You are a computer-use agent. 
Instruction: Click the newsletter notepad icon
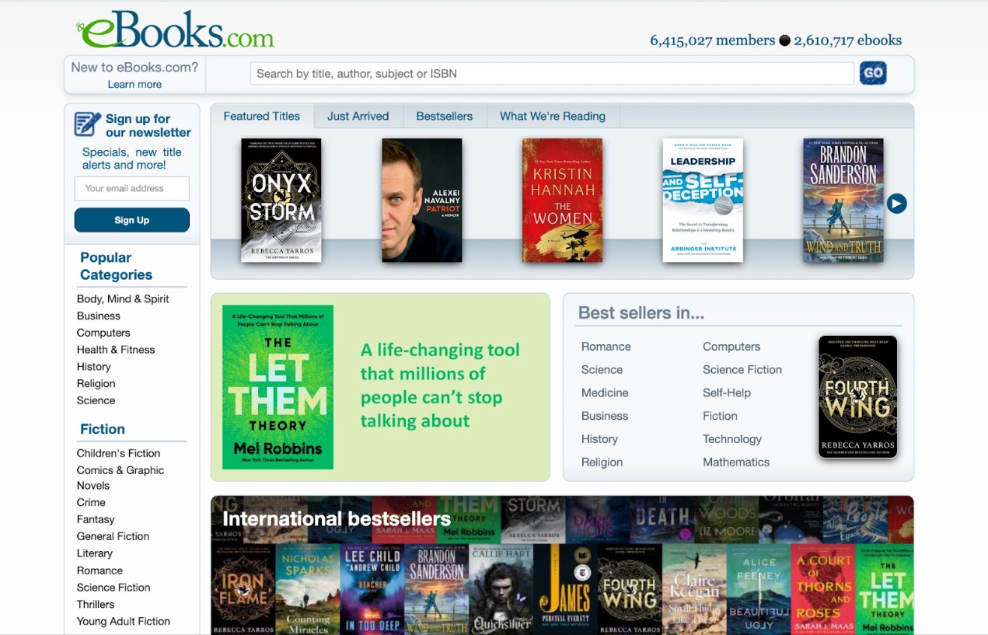click(x=87, y=124)
